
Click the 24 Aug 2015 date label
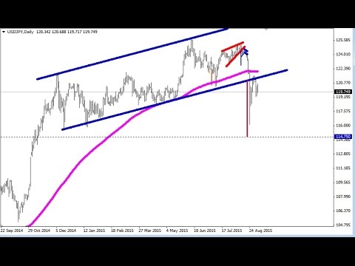[x=260, y=231]
